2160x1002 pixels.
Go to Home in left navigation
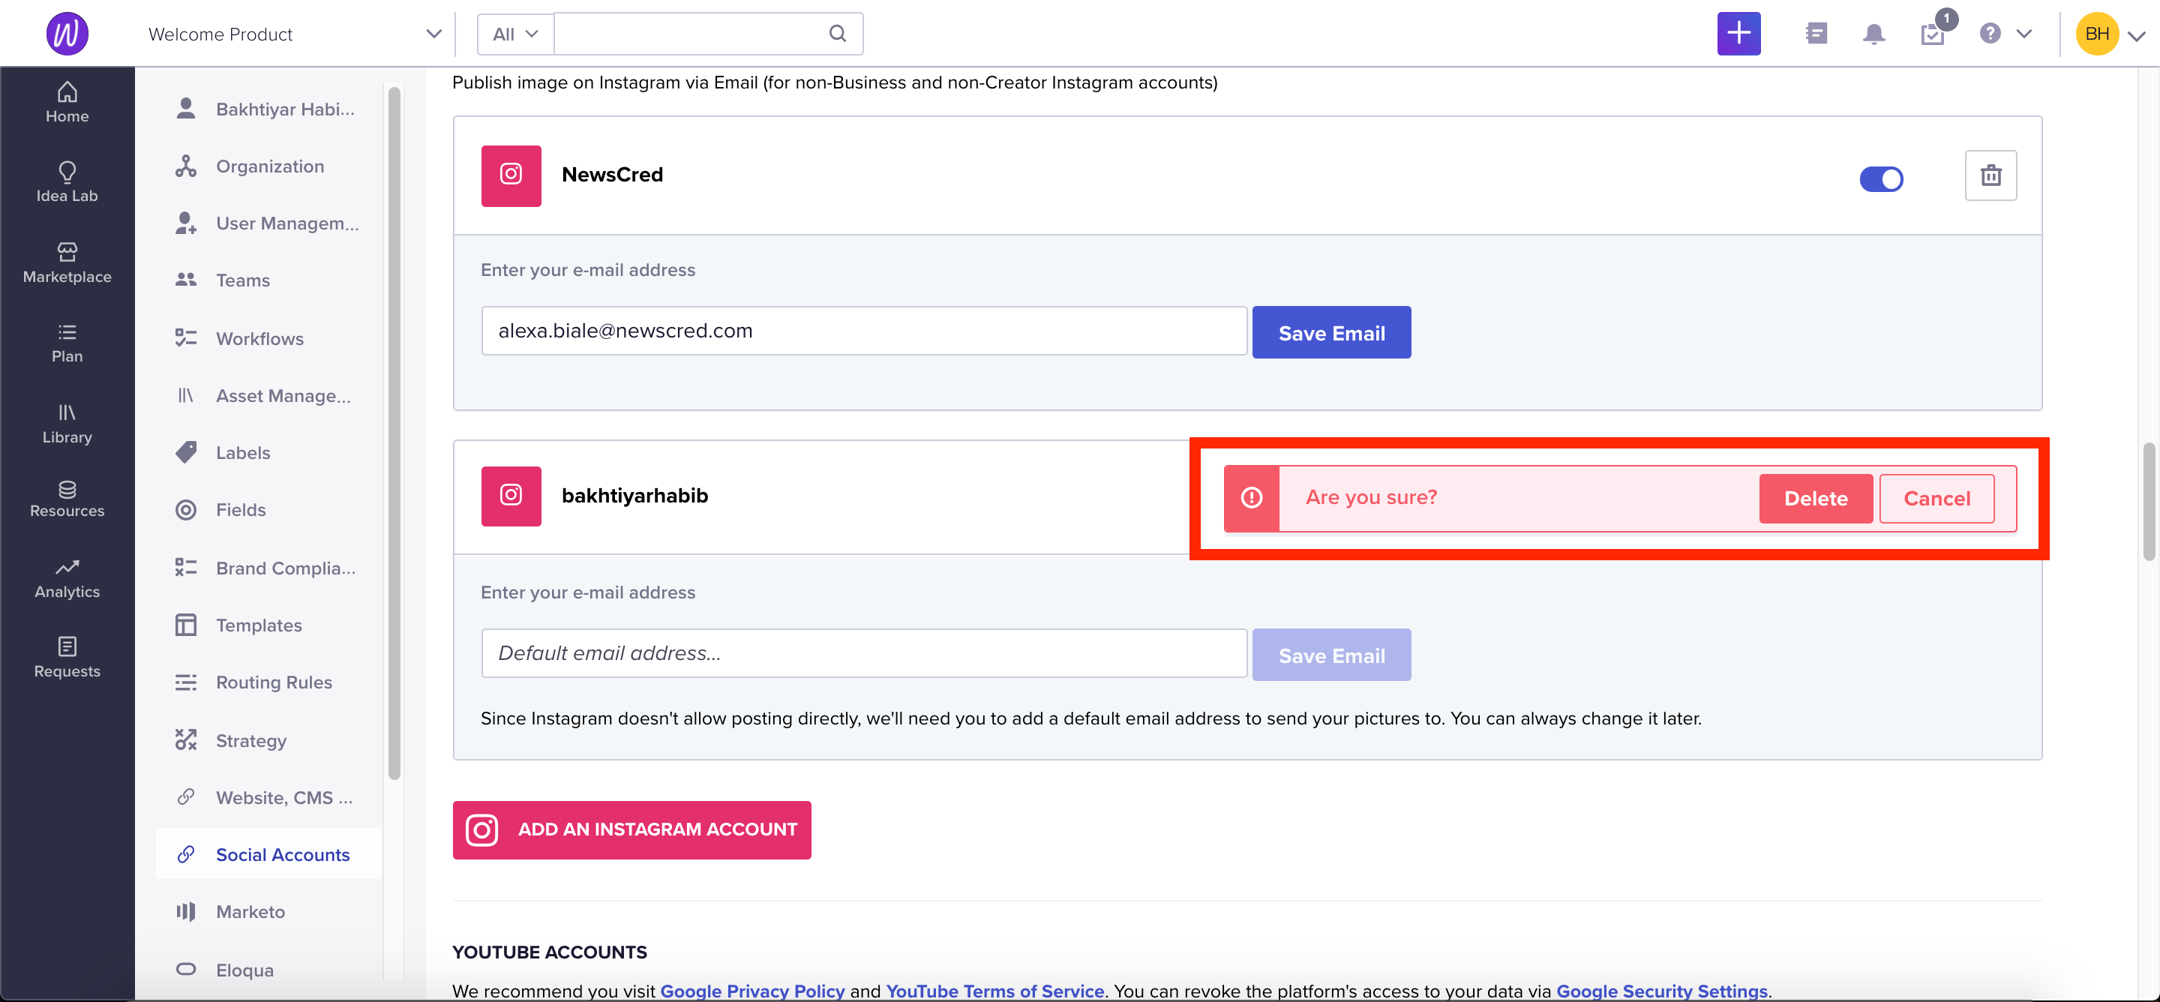tap(67, 103)
